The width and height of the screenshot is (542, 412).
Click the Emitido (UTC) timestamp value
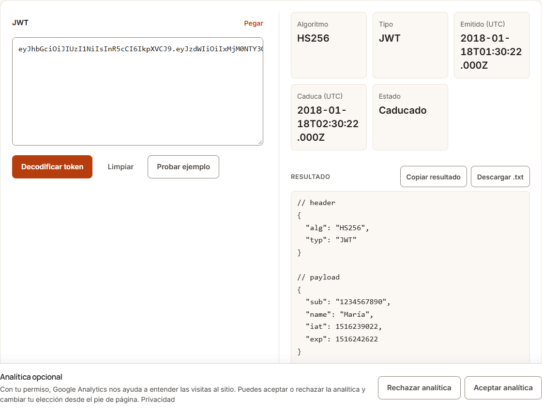point(491,52)
